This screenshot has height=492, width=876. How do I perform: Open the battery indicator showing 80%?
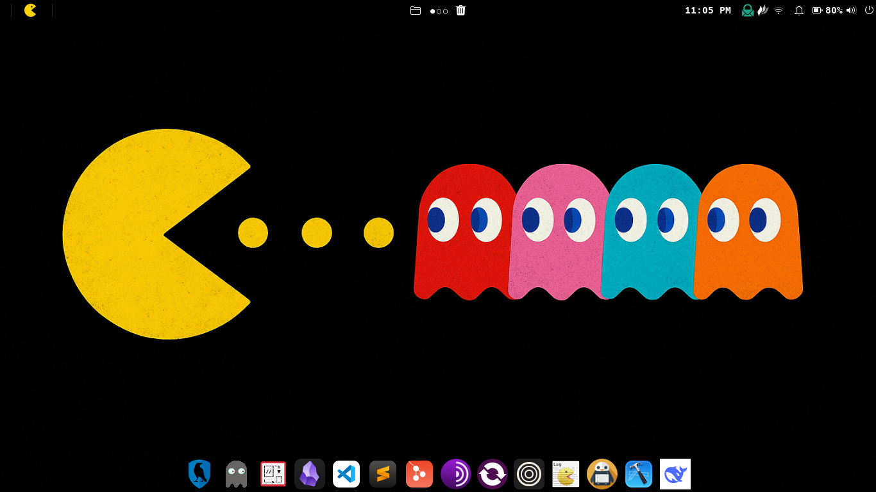click(827, 10)
